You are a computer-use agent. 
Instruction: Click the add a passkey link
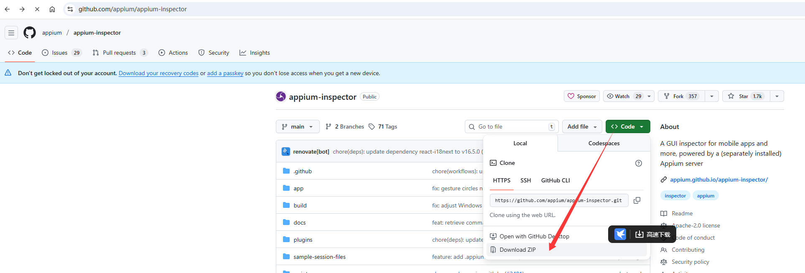[225, 73]
